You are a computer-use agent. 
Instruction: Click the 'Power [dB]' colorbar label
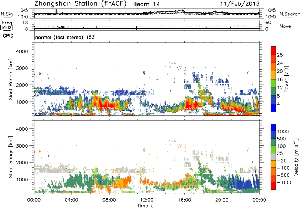(x=286, y=79)
